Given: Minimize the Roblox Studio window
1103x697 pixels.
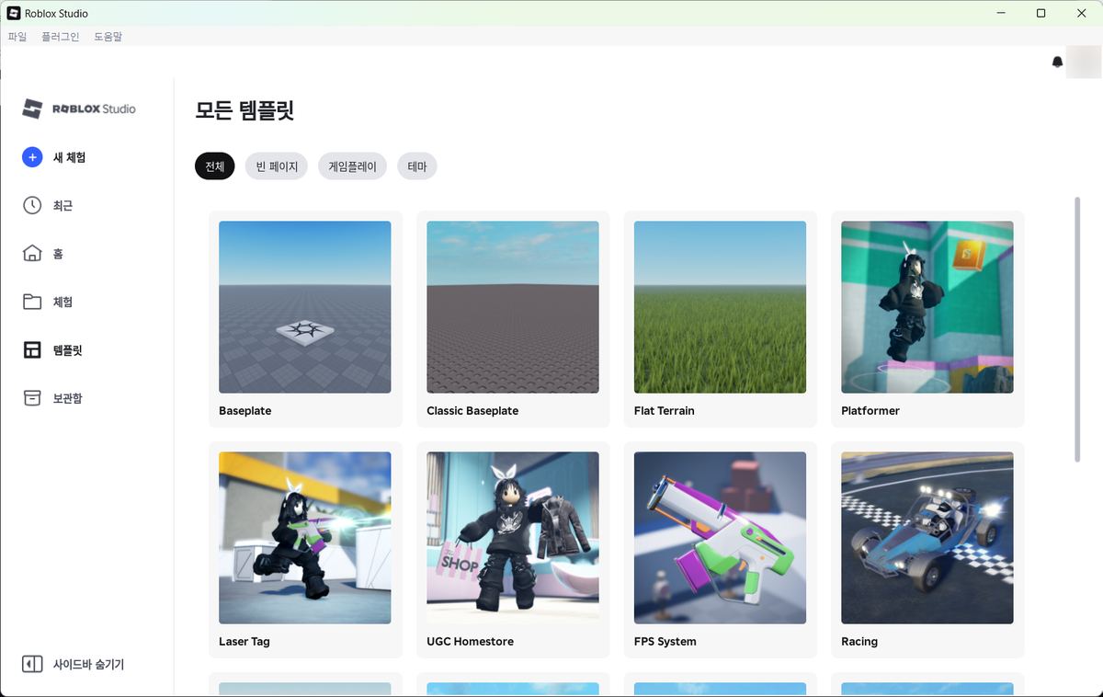Looking at the screenshot, I should [x=999, y=13].
